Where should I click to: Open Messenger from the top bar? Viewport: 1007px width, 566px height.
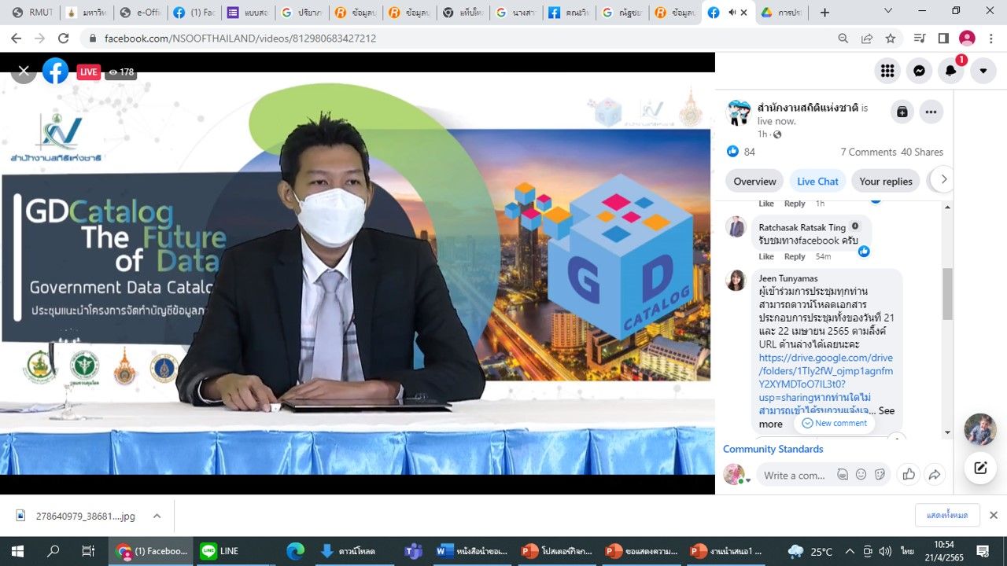click(919, 71)
